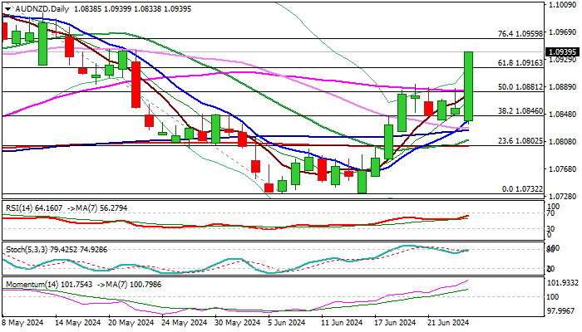Viewport: 582px width, 332px height.
Task: Click the 21 Jun 2024 date label
Action: click(449, 323)
